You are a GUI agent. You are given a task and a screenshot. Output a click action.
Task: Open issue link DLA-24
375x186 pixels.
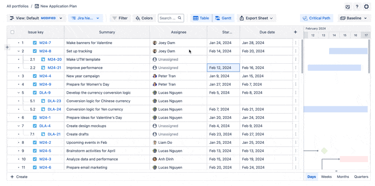point(54,109)
